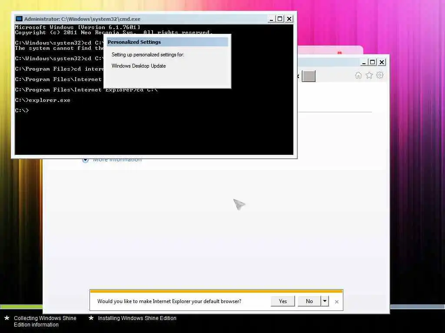445x333 pixels.
Task: Open Tools gear in Internet Explorer
Action: coord(380,75)
